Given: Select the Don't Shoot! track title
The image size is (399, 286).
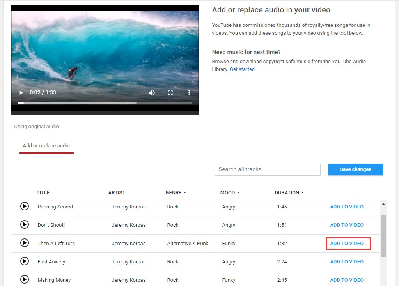Looking at the screenshot, I should (51, 225).
